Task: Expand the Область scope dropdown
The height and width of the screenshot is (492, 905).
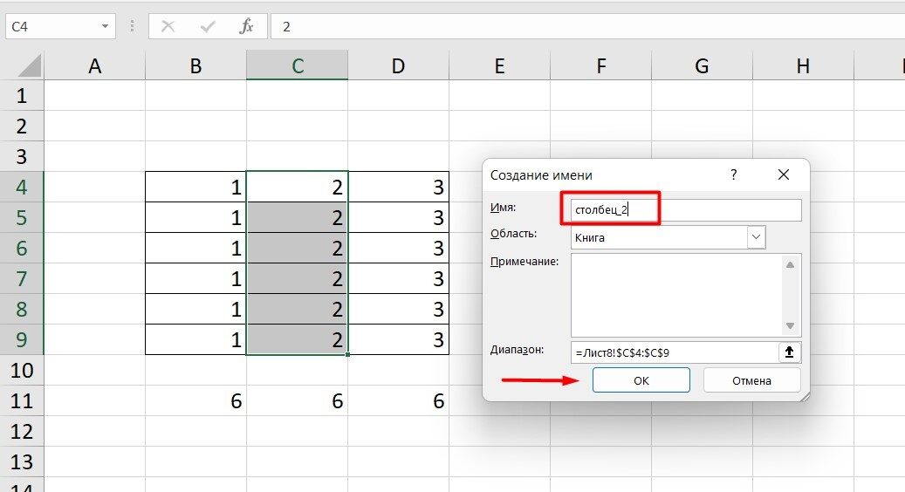Action: 756,236
